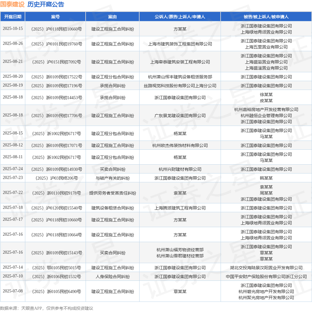
Task: Click cause 与破产有关的纠纷
Action: [112, 178]
